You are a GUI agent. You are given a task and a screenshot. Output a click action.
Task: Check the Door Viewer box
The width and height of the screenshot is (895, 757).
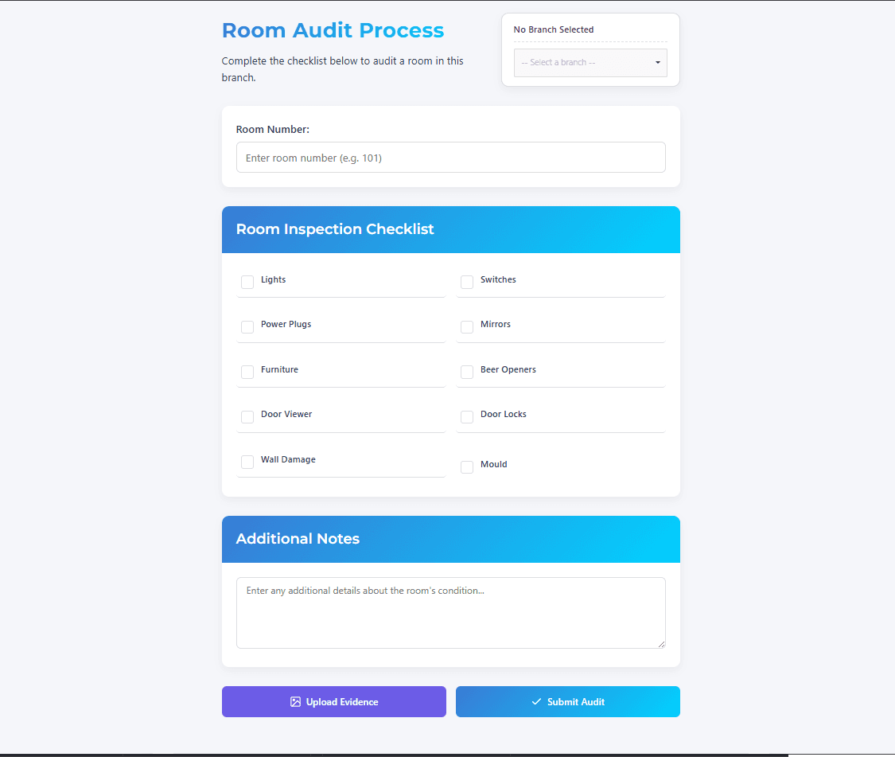(x=247, y=417)
